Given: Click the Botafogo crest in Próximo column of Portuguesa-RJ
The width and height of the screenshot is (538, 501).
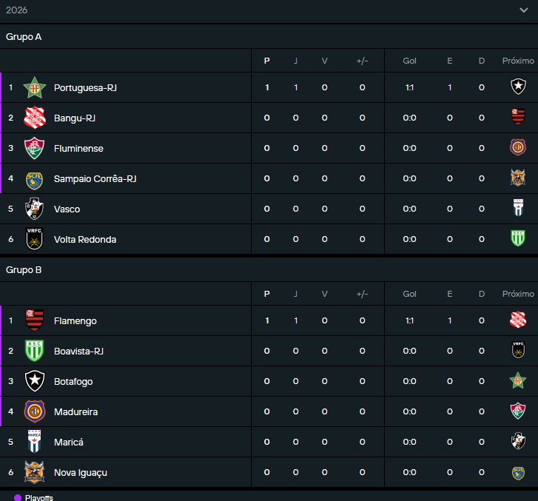Looking at the screenshot, I should click(518, 87).
